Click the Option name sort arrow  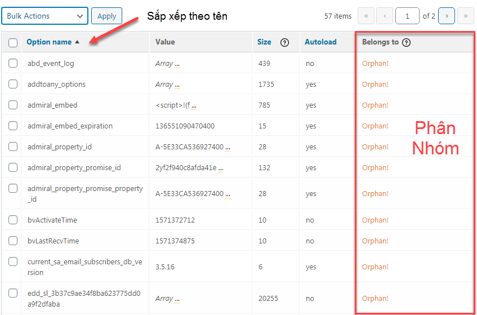tap(77, 42)
